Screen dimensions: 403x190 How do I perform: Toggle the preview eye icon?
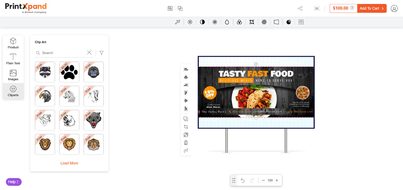coord(317,9)
